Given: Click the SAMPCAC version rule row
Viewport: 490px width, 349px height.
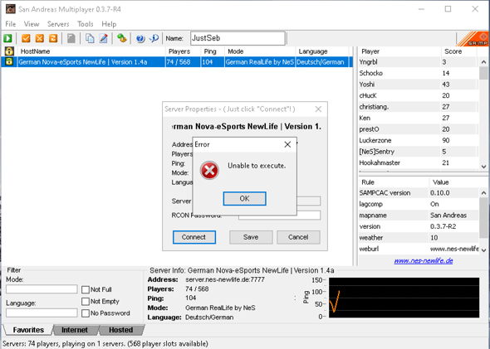Looking at the screenshot, I should coord(419,193).
